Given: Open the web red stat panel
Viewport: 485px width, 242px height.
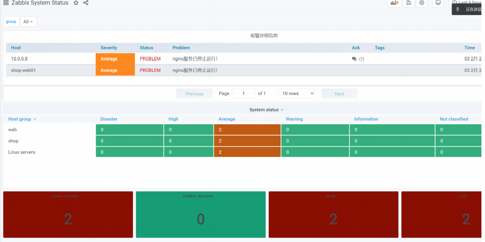Looking at the screenshot, I should (x=442, y=214).
